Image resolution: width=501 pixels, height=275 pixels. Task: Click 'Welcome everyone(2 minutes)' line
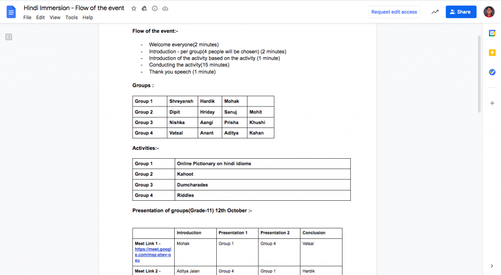pyautogui.click(x=184, y=44)
